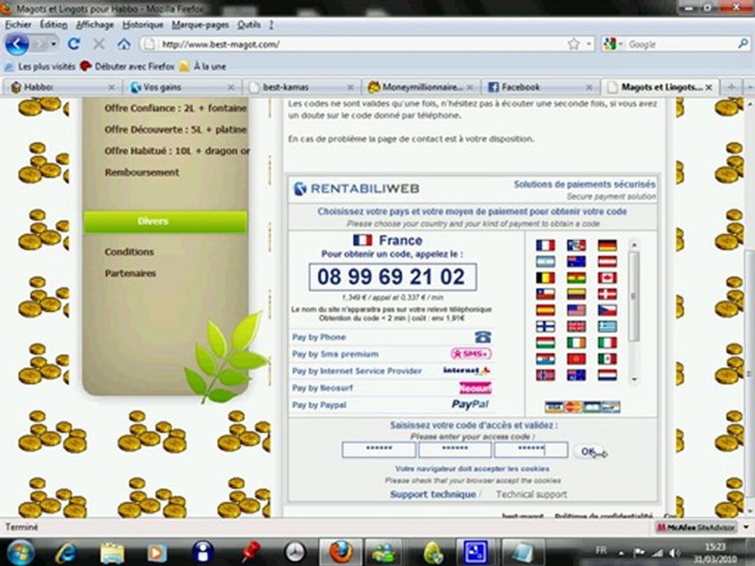Select the Spain flag
Image resolution: width=755 pixels, height=566 pixels.
546,311
